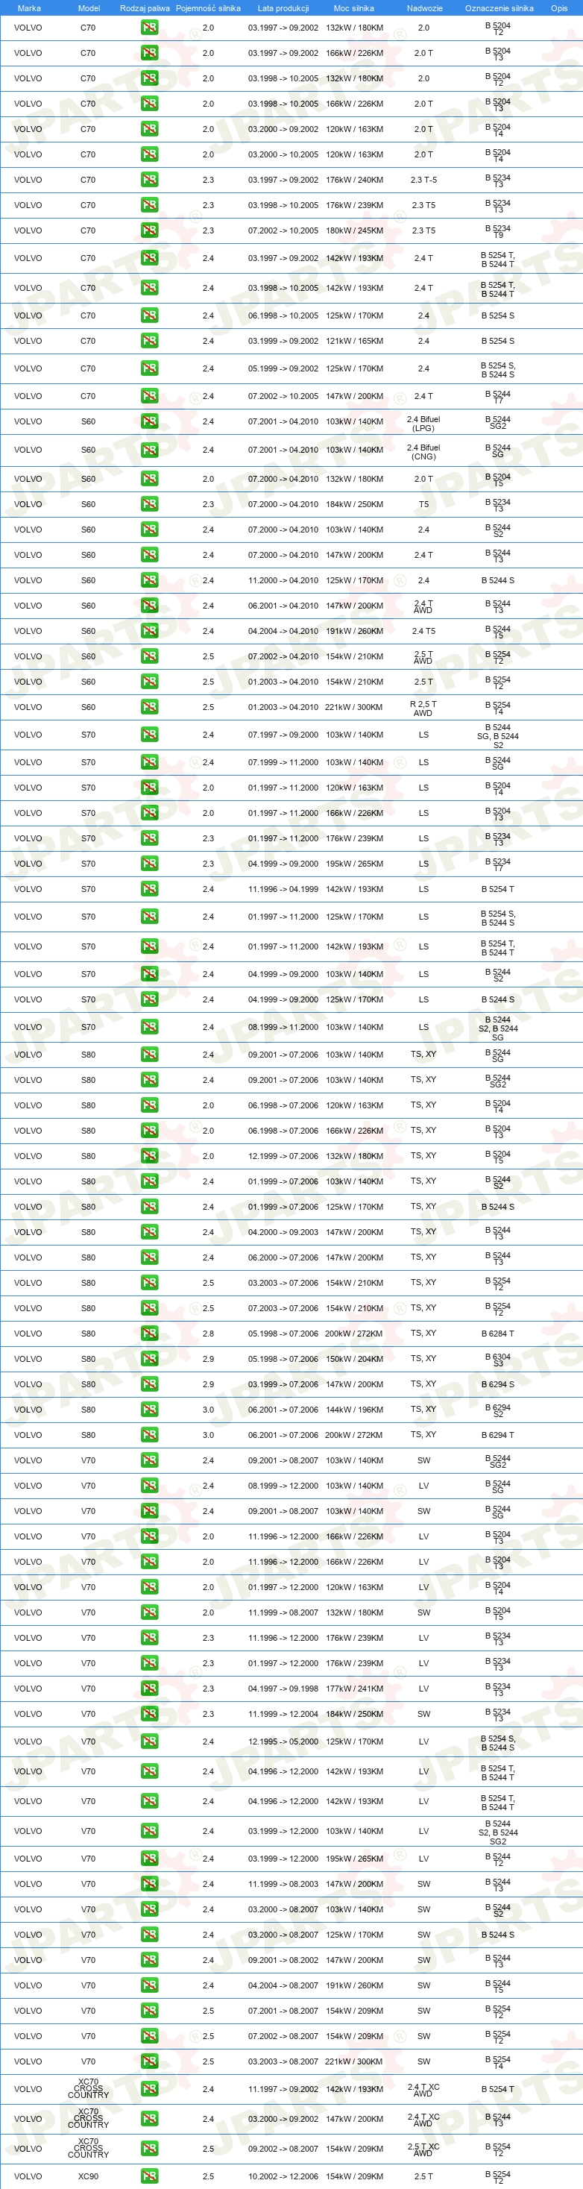This screenshot has height=2189, width=583.
Task: Select the '2.4 Bifuel (CNG)' body cell
Action: click(x=423, y=451)
